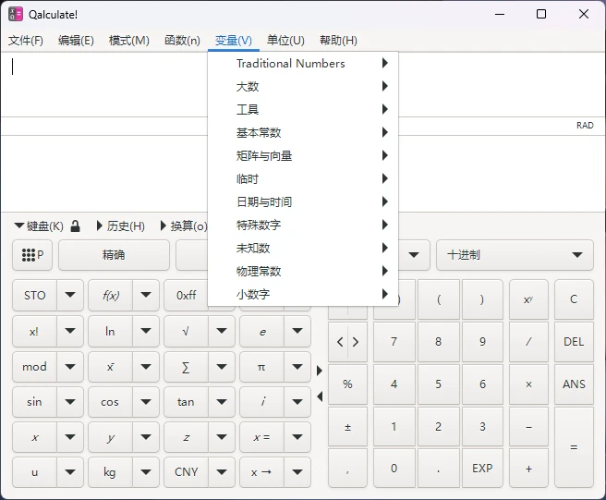The height and width of the screenshot is (500, 606).
Task: Click the Qalculate! app icon in title bar
Action: coord(16,14)
